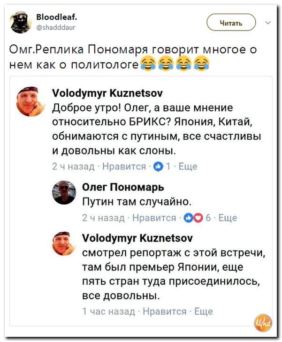Like the first comment via Нравится

click(x=124, y=167)
